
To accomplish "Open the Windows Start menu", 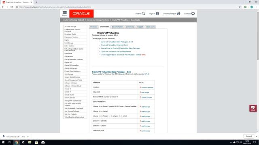I will 3,142.
